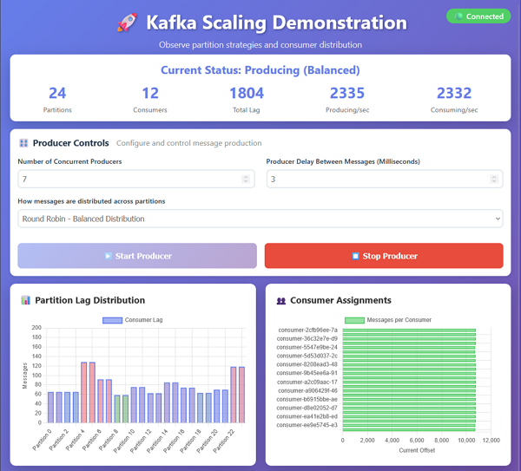Click the concurrent producers number stepper arrows
The image size is (521, 471).
[246, 180]
